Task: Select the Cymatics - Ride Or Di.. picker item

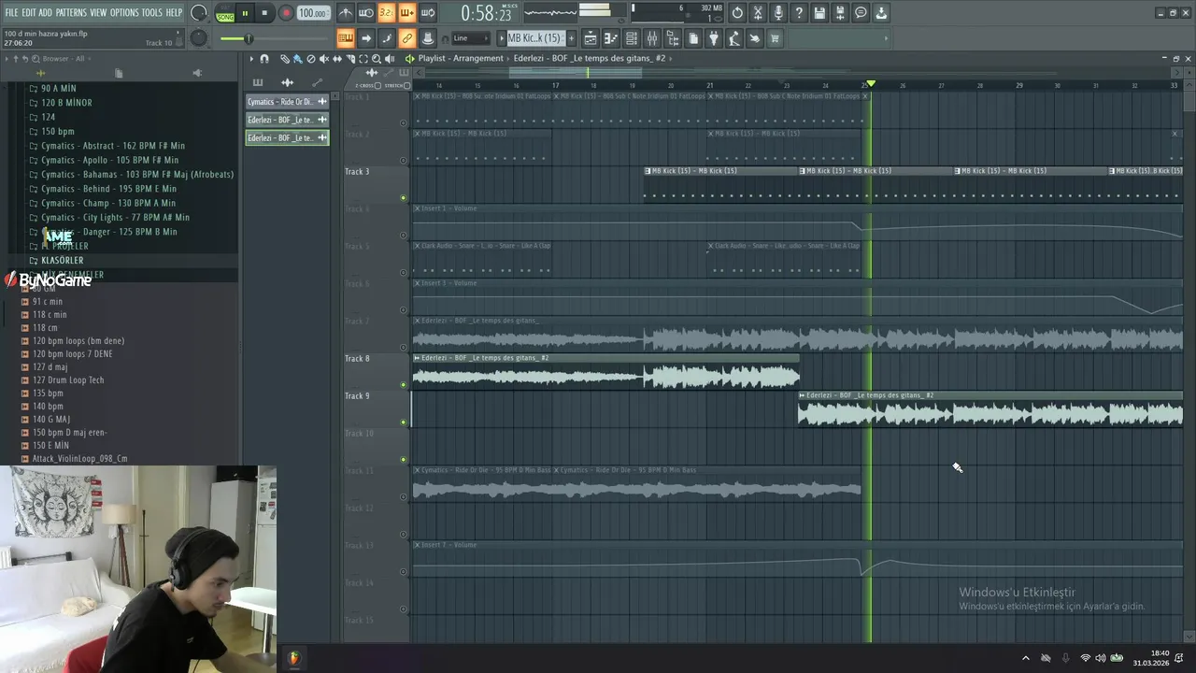Action: (x=287, y=102)
